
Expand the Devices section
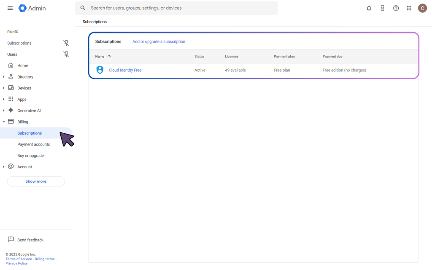pos(3,88)
